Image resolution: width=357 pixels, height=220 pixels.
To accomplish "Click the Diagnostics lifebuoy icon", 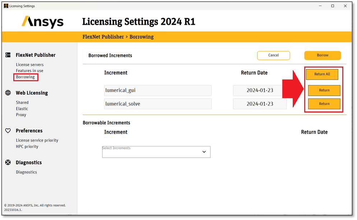I will tap(8, 162).
